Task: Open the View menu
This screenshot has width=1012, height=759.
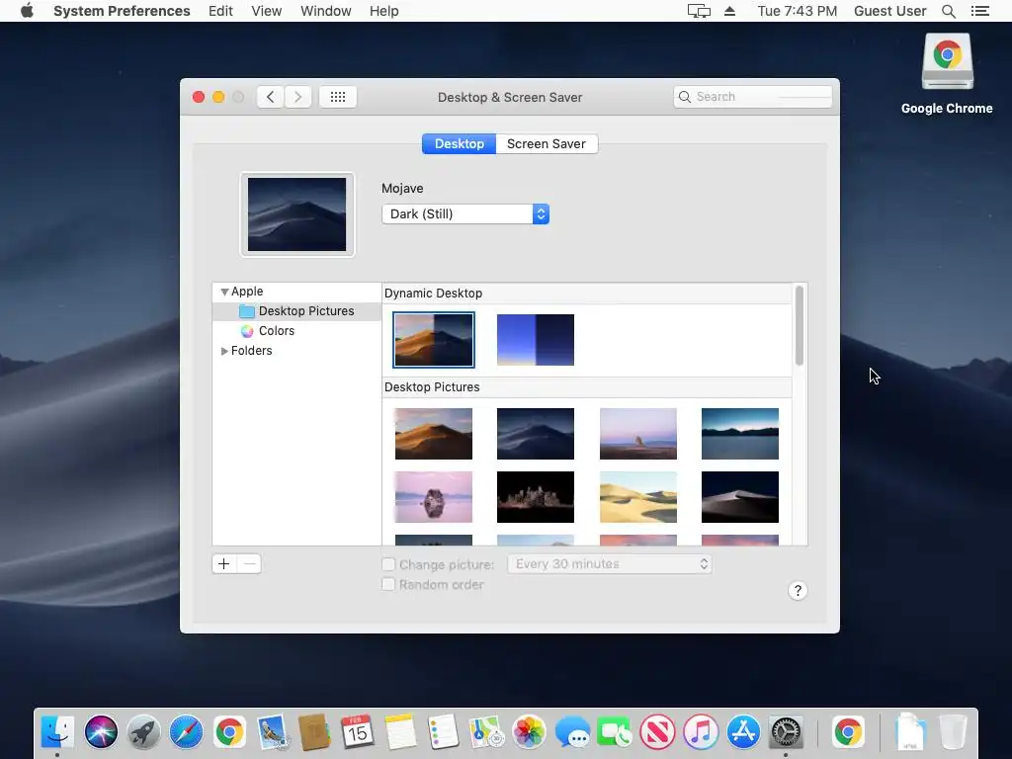Action: tap(267, 11)
